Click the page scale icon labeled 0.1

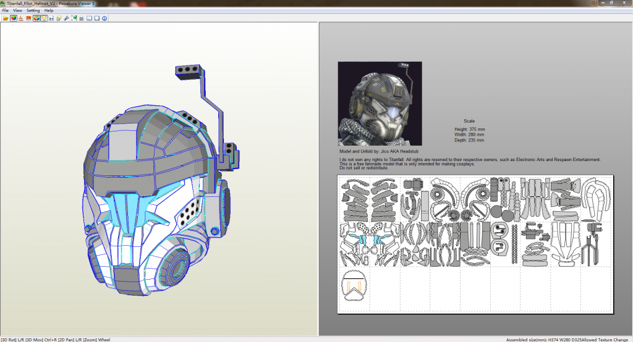point(51,18)
